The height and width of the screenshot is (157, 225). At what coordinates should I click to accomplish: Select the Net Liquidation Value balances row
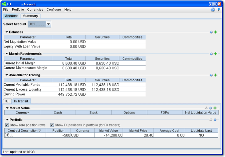pos(75,41)
